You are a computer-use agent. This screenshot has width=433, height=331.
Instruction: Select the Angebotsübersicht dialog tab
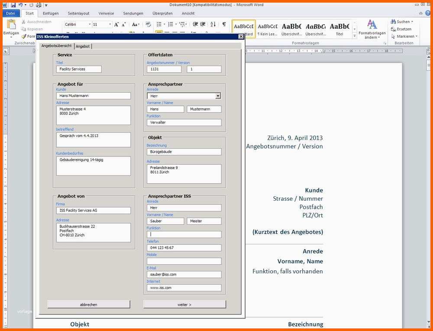[56, 46]
